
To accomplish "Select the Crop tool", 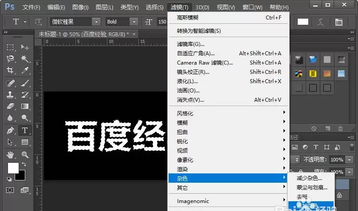I will 10,70.
